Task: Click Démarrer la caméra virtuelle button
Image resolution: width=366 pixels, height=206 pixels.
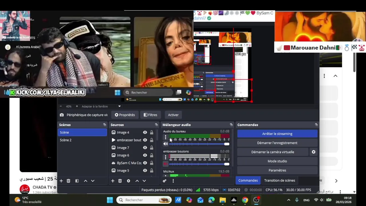Action: [x=273, y=152]
